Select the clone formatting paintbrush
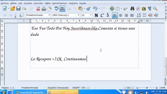167x94 pixels. pos(88,9)
